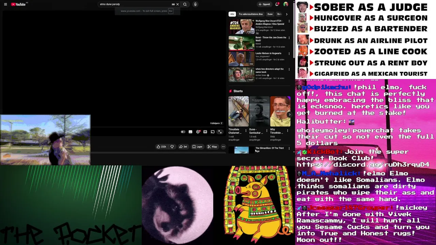Image resolution: width=436 pixels, height=245 pixels.
Task: Visit the Your_Kryptonite7 channel name
Action: (x=263, y=56)
